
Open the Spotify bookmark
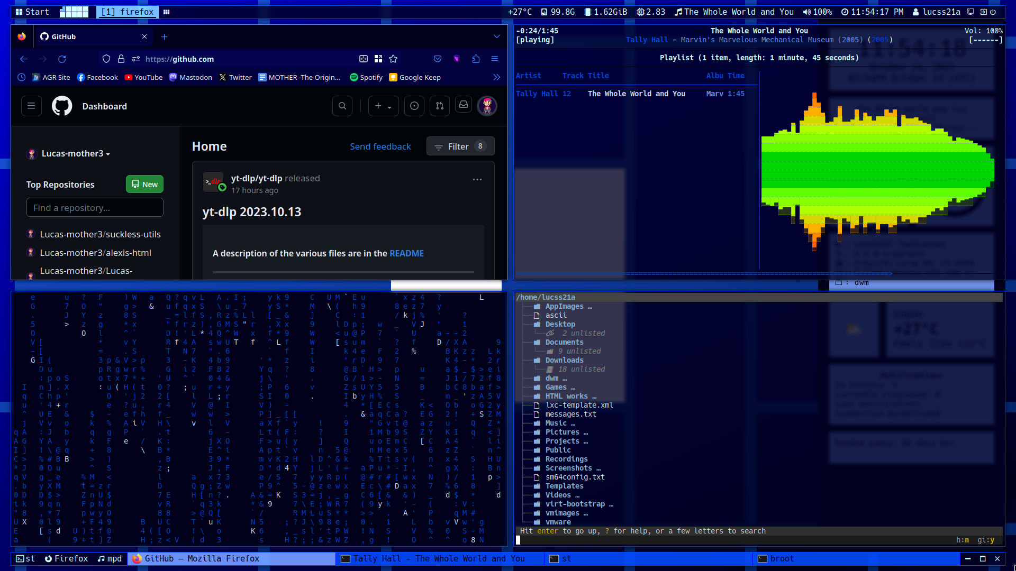tap(366, 77)
